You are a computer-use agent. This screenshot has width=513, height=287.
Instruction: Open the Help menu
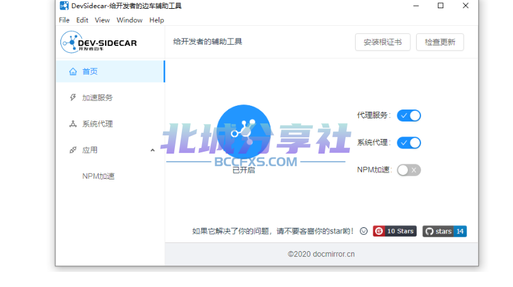157,20
